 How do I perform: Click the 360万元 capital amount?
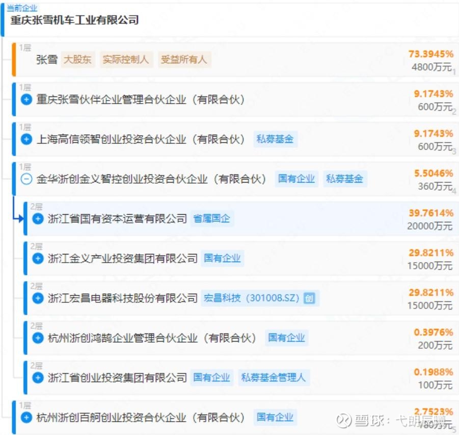[435, 187]
